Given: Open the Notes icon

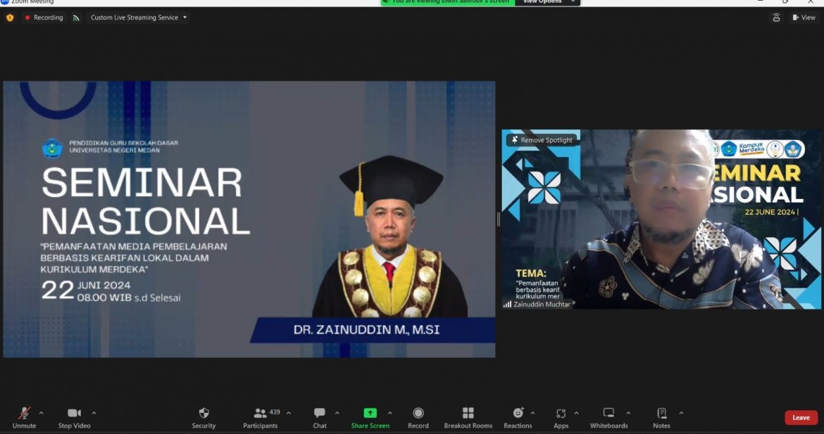Looking at the screenshot, I should (661, 417).
